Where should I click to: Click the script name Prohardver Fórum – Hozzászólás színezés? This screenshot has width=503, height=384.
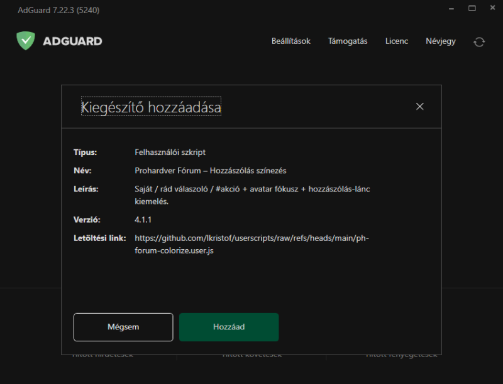211,171
